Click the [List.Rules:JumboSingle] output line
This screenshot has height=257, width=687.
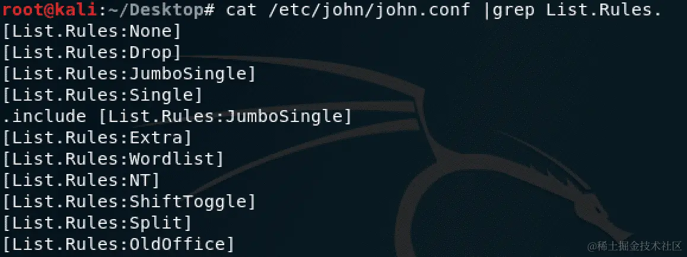129,74
